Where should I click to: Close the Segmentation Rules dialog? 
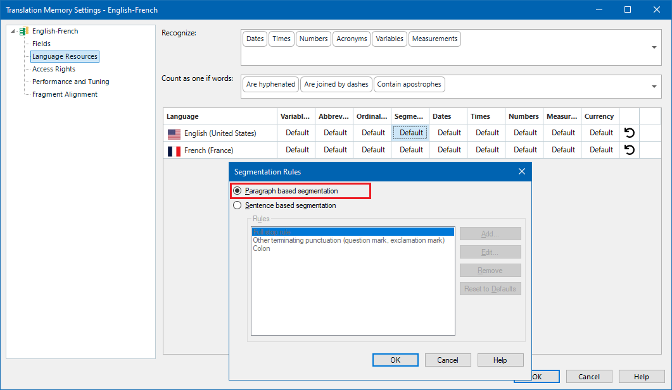pyautogui.click(x=521, y=171)
